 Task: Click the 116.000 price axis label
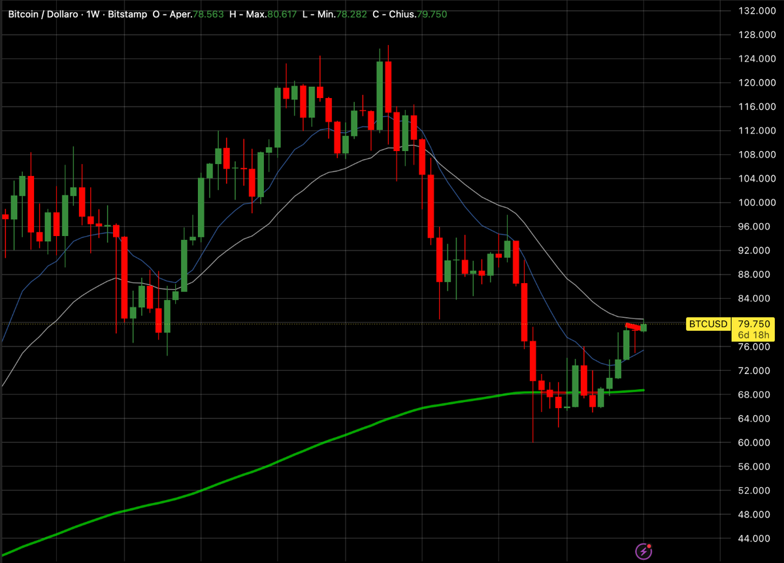click(x=756, y=107)
